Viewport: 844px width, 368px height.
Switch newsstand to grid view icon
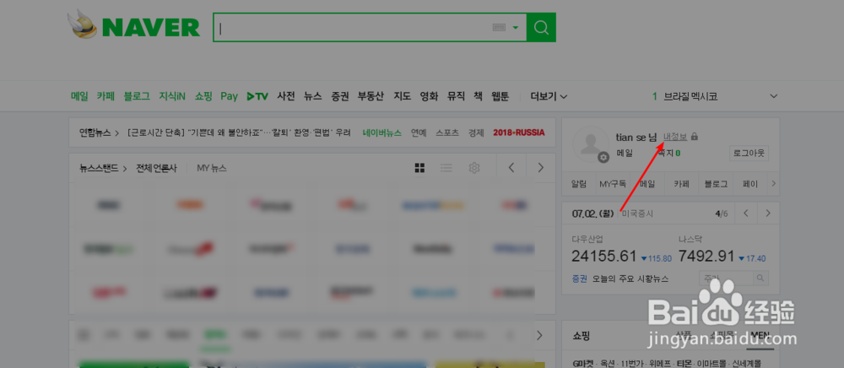click(419, 168)
